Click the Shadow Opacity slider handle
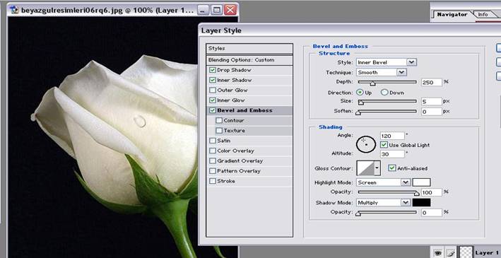This screenshot has width=501, height=258. (x=358, y=213)
